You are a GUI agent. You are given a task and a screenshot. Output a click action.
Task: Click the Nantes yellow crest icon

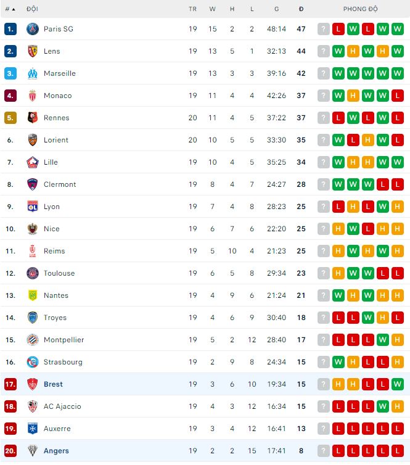pyautogui.click(x=33, y=295)
